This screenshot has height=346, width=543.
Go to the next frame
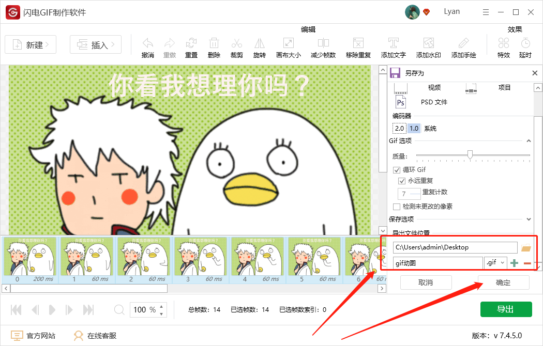69,310
